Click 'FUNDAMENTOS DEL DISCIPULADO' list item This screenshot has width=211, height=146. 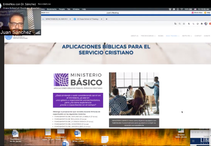click(x=72, y=127)
